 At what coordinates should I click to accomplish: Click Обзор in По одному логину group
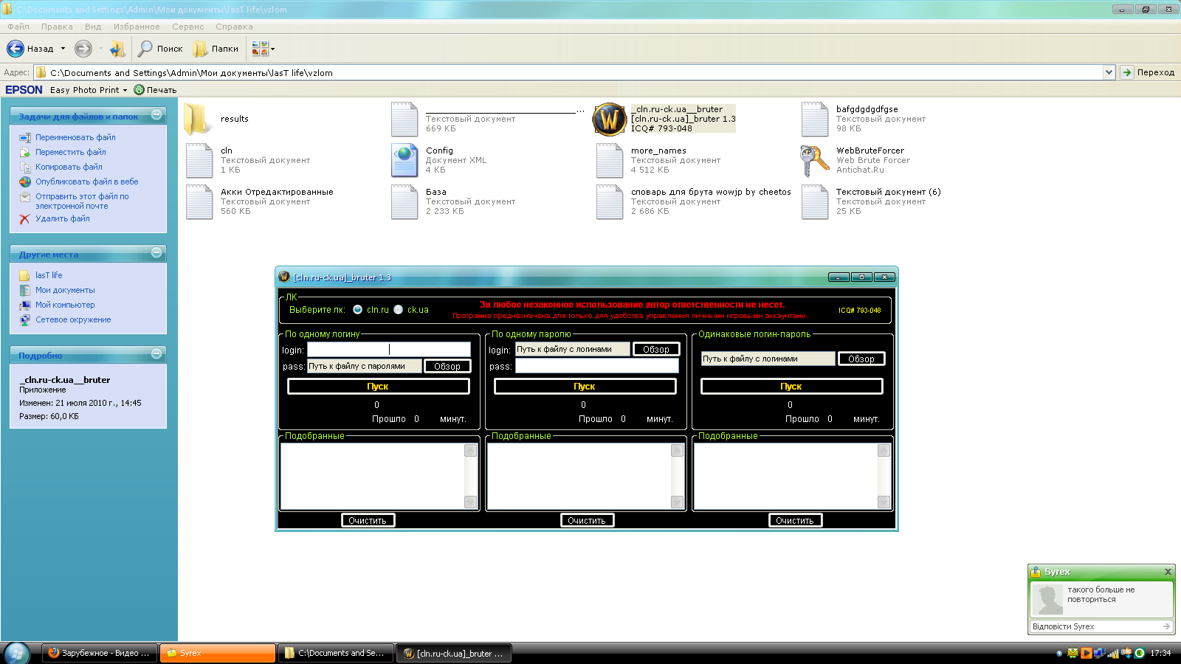pos(447,366)
